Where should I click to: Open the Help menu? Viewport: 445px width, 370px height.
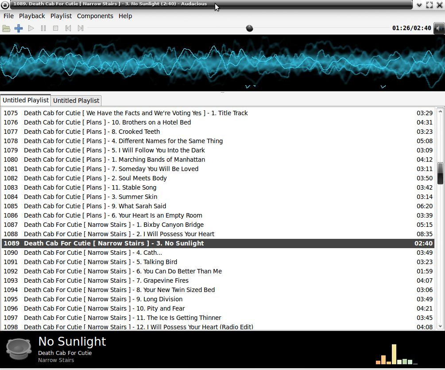(125, 16)
